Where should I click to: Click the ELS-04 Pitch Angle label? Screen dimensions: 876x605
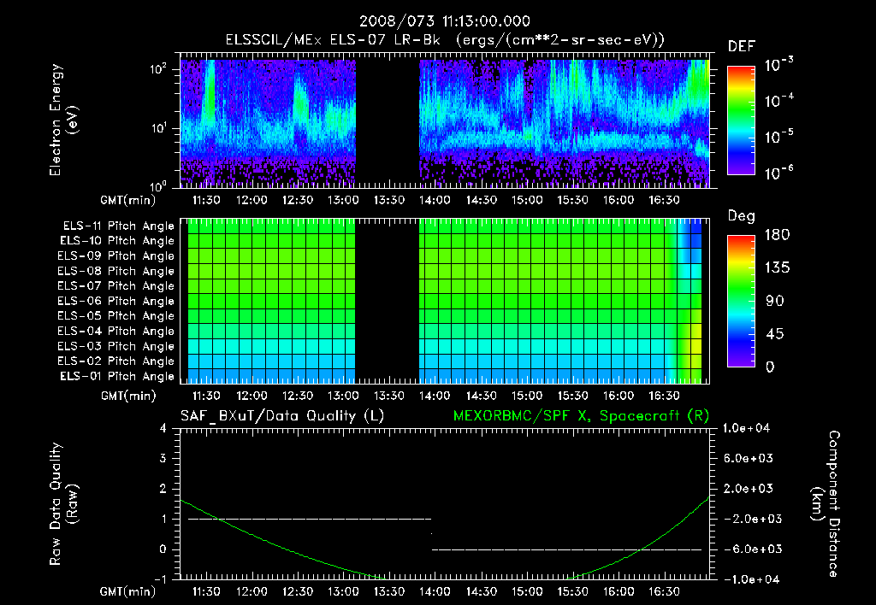115,331
